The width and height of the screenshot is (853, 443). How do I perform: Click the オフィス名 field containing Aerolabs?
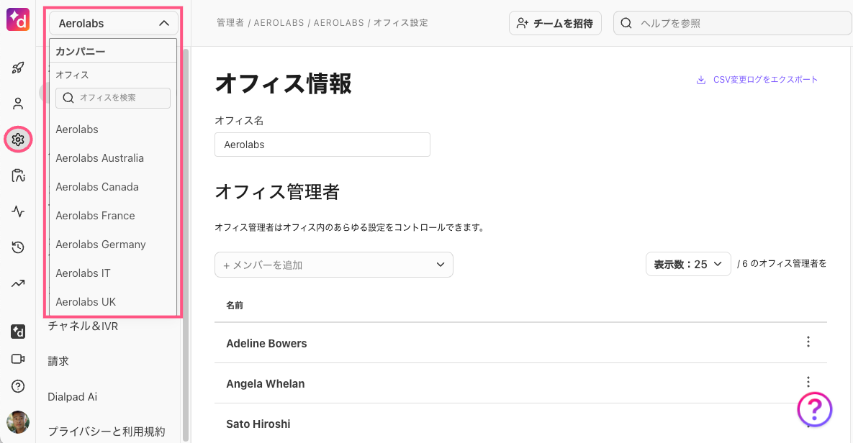pos(322,145)
